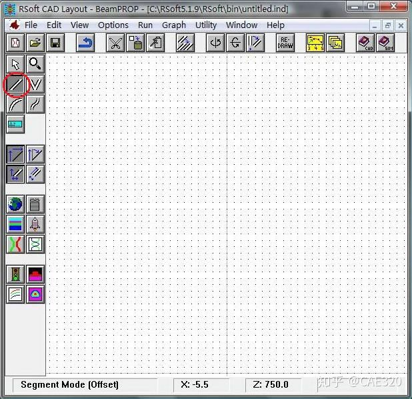Viewport: 412px width, 399px height.
Task: Open the SIM manual book icon
Action: pos(385,43)
